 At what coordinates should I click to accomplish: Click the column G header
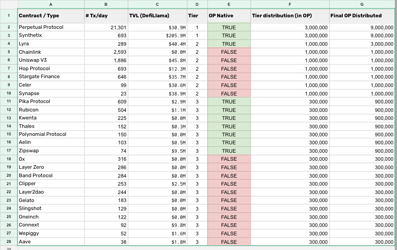click(x=362, y=4)
